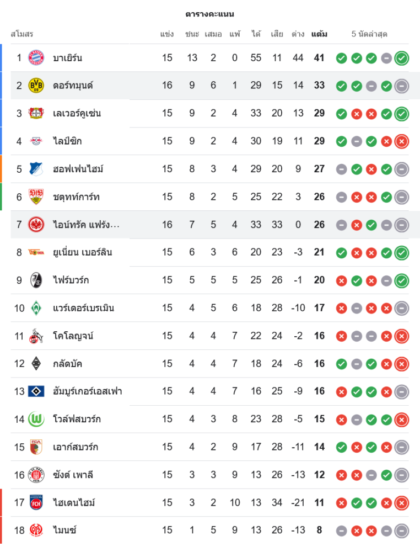This screenshot has height=552, width=420.
Task: Click Dortmund's most recent draw result icon
Action: coord(402,86)
